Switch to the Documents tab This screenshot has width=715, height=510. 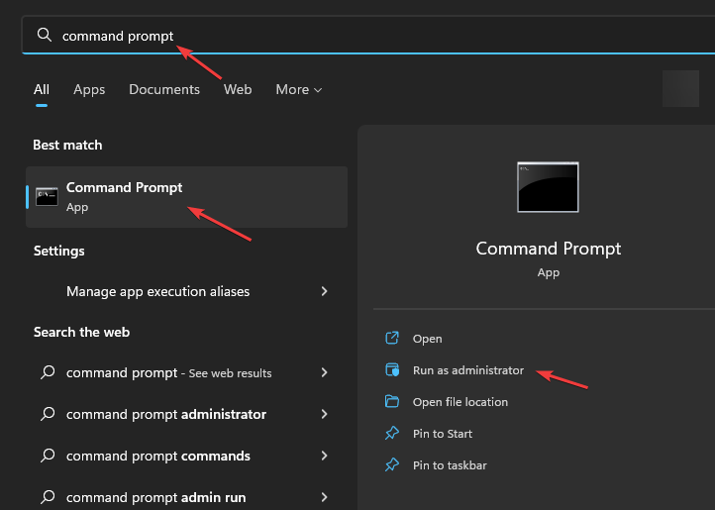click(x=164, y=89)
